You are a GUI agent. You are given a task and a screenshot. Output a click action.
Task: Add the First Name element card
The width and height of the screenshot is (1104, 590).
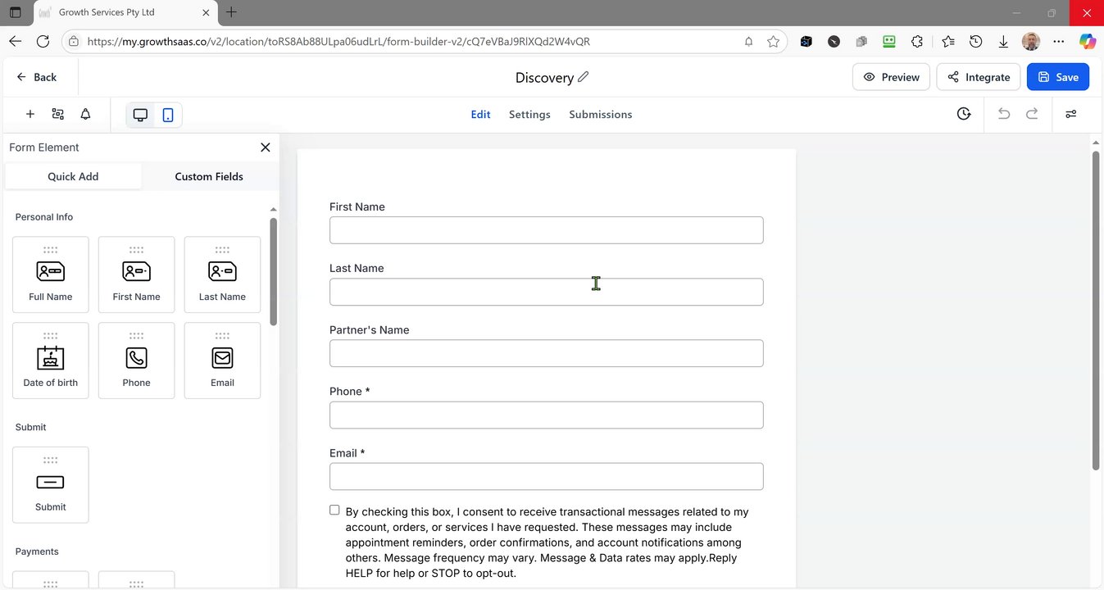[136, 275]
